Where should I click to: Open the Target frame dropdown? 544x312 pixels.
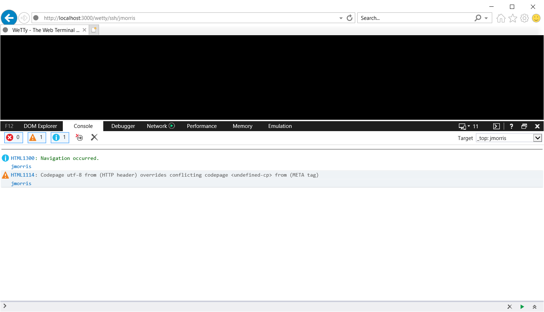pyautogui.click(x=538, y=138)
